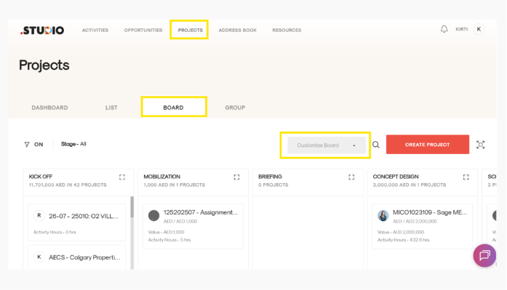
Task: Click the photo avatar on MICO1023109 card
Action: tap(383, 215)
